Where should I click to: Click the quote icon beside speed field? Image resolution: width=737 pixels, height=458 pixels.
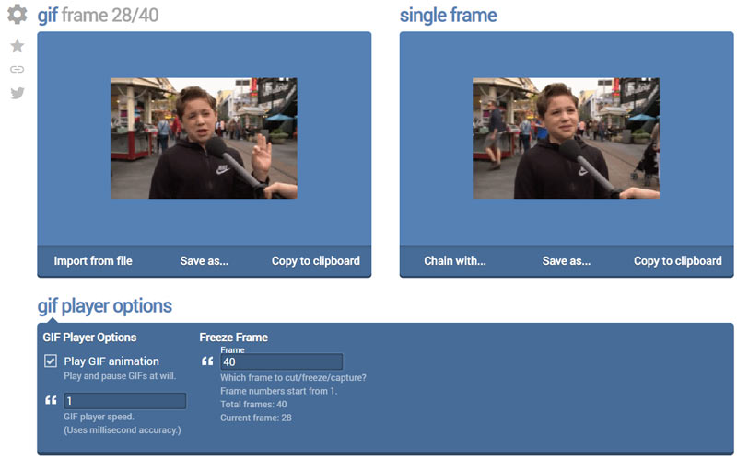click(x=51, y=401)
